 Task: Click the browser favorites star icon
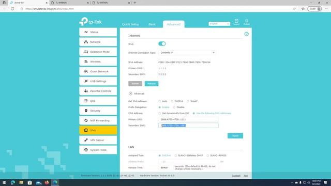click(x=303, y=9)
